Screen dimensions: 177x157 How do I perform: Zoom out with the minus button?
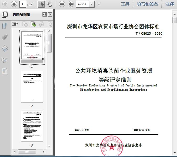[62, 4]
